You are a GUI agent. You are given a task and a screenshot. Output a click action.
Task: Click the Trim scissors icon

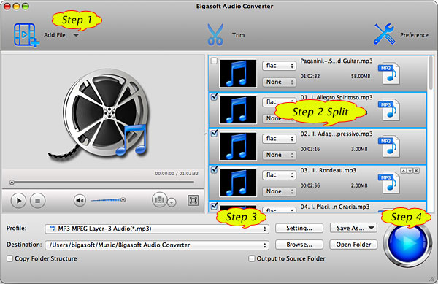coord(215,34)
